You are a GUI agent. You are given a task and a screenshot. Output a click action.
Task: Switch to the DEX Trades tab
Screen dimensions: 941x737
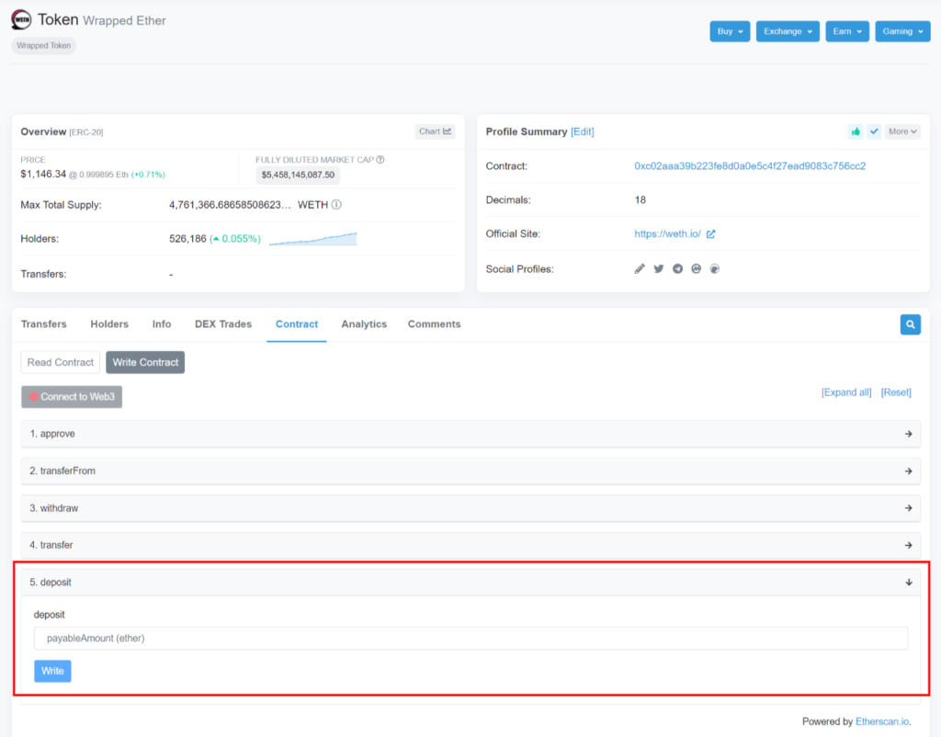(223, 324)
